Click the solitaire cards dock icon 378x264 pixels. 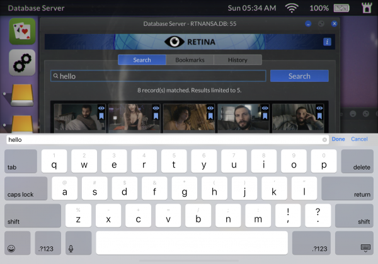22,31
